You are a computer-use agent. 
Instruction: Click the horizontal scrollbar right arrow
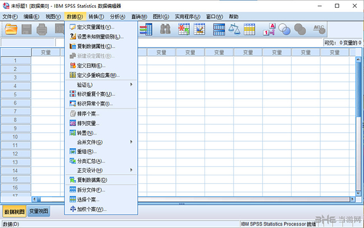coord(353,199)
